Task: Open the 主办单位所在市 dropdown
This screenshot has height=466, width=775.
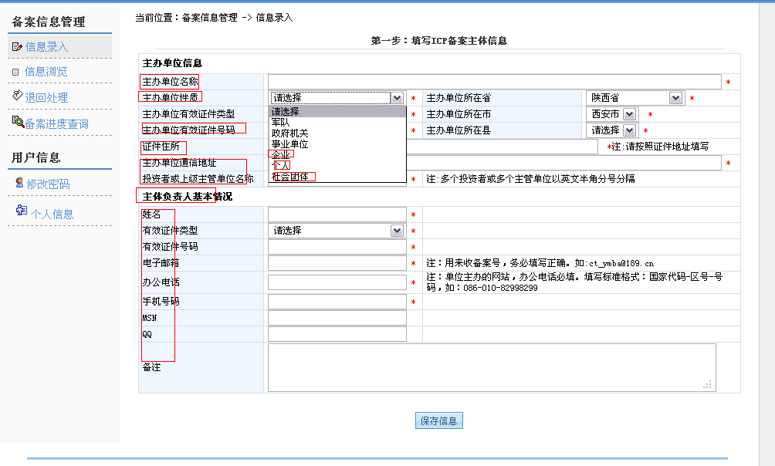Action: pyautogui.click(x=613, y=114)
